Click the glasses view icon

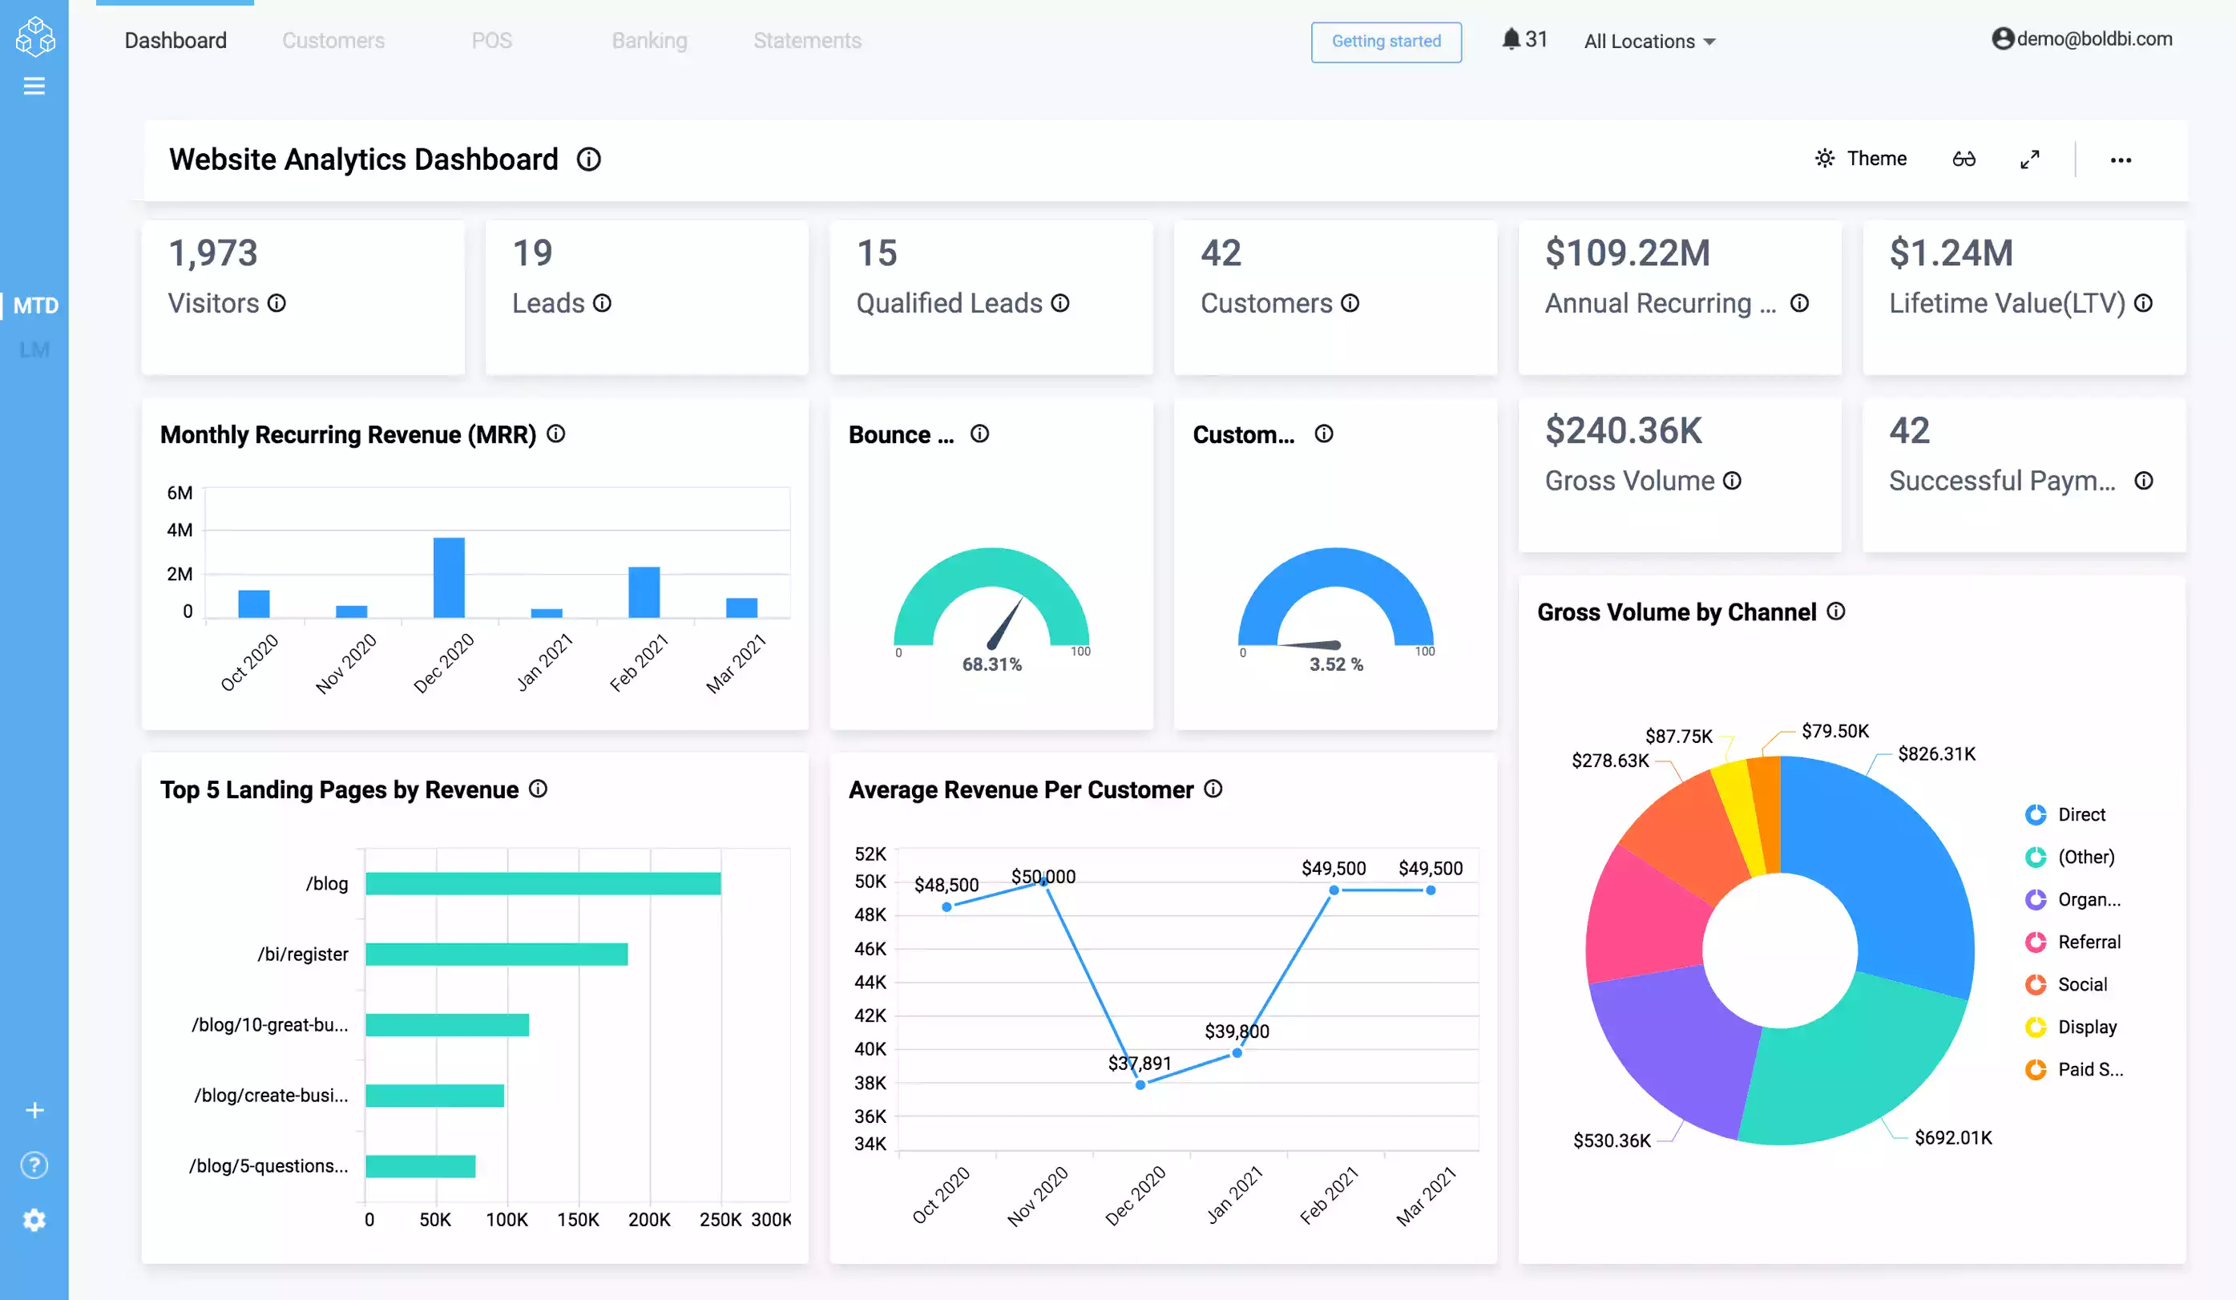point(1964,159)
